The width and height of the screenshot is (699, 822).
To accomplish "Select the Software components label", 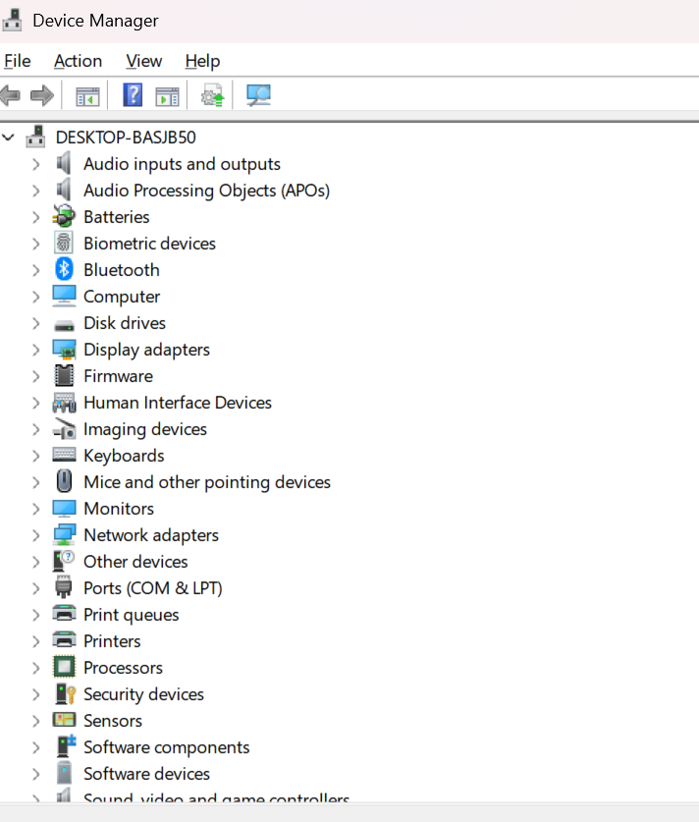I will tap(166, 747).
